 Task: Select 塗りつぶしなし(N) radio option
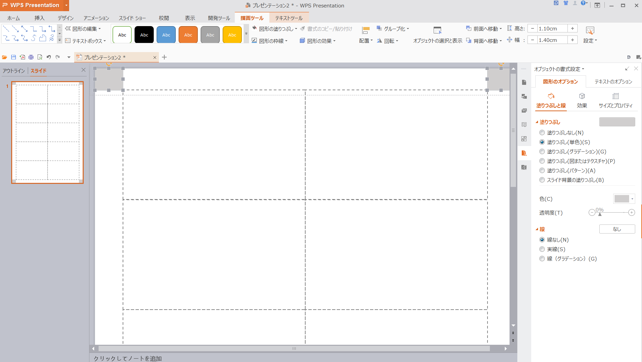pyautogui.click(x=542, y=132)
